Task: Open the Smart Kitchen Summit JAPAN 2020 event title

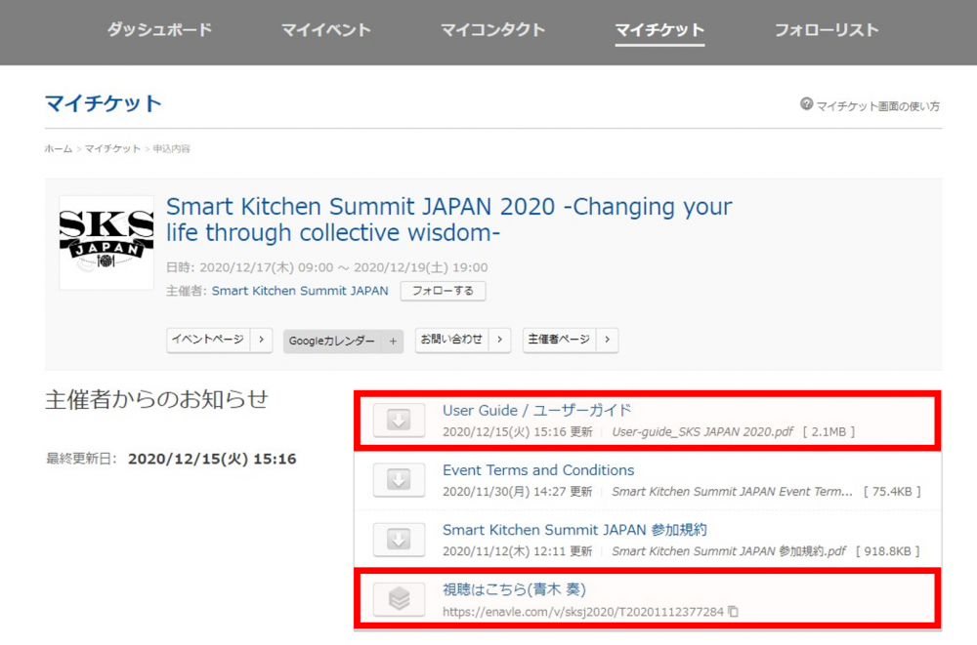Action: (x=448, y=220)
